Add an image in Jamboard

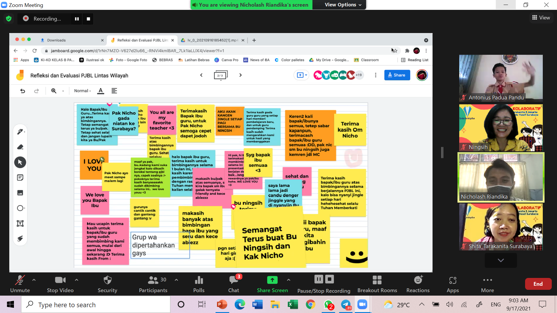[20, 193]
